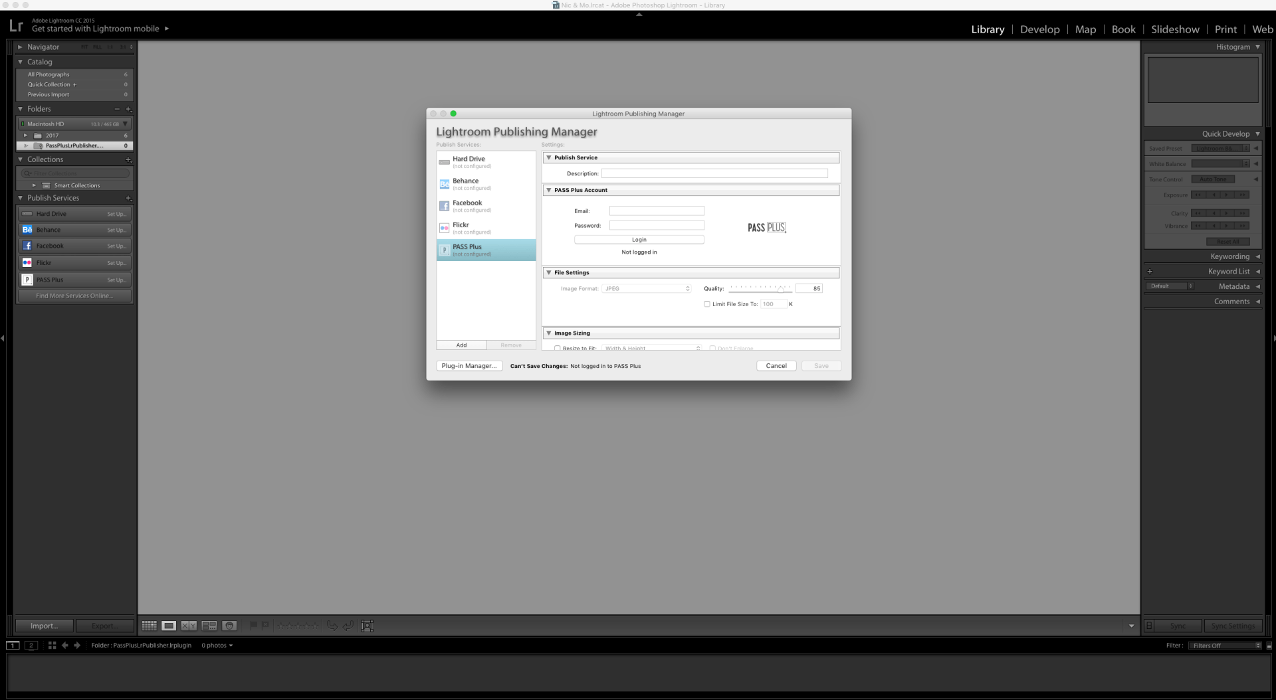This screenshot has height=700, width=1276.
Task: Click the Facebook icon in Publish Services panel
Action: (27, 246)
